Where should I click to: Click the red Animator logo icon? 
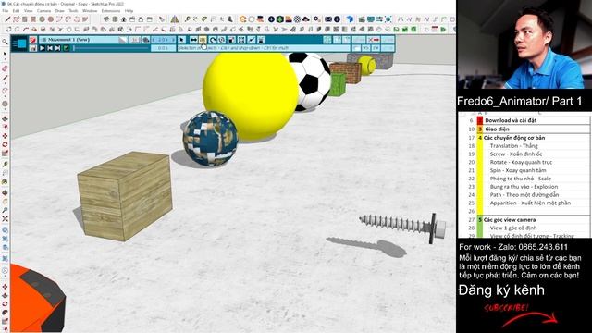click(x=33, y=40)
